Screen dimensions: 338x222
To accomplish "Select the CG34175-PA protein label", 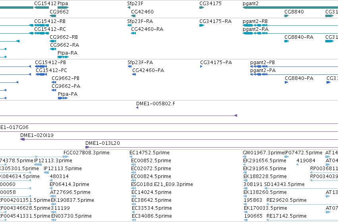I will coord(216,63).
